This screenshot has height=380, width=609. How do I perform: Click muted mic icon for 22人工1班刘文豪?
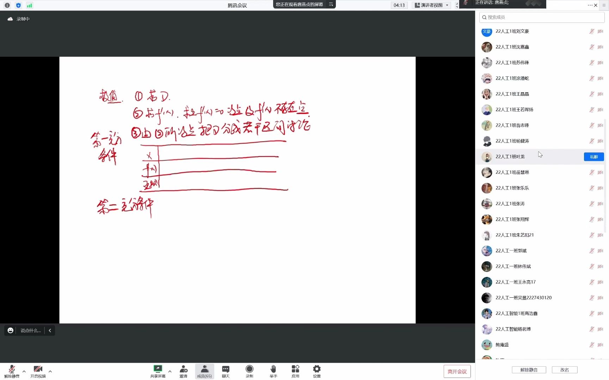pyautogui.click(x=592, y=31)
